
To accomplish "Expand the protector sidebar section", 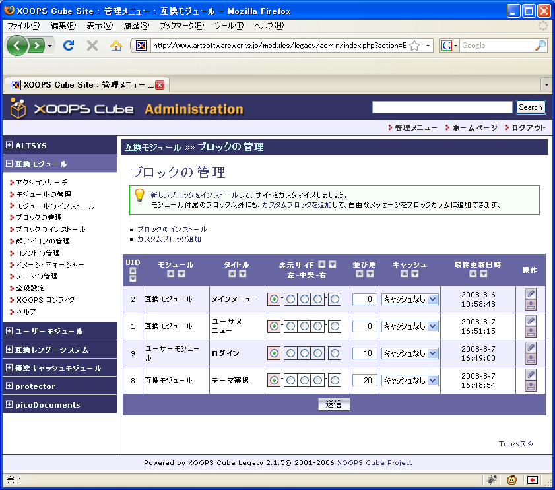I will [9, 386].
